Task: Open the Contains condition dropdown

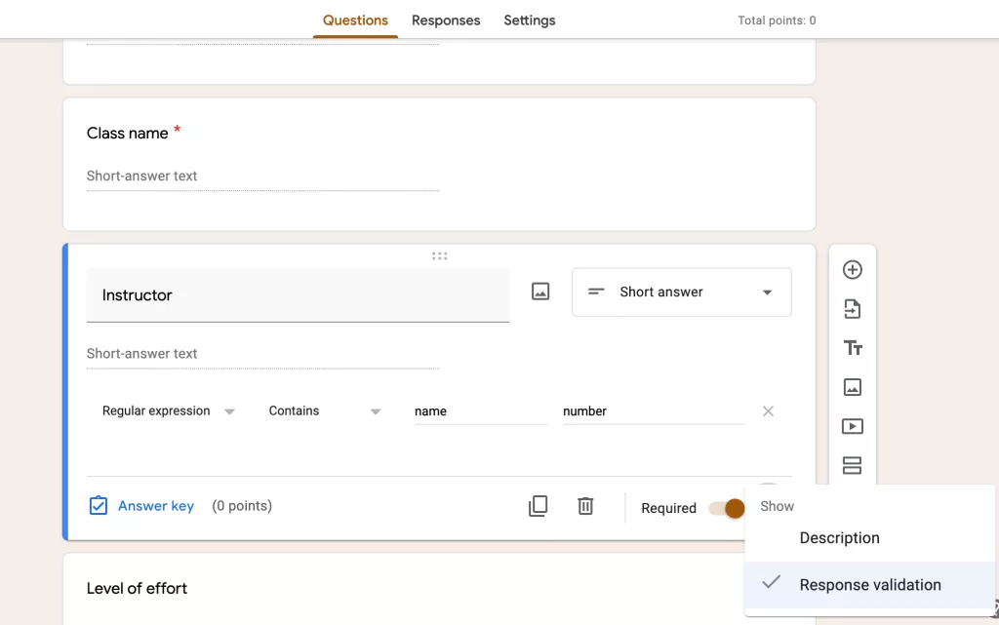Action: point(324,411)
